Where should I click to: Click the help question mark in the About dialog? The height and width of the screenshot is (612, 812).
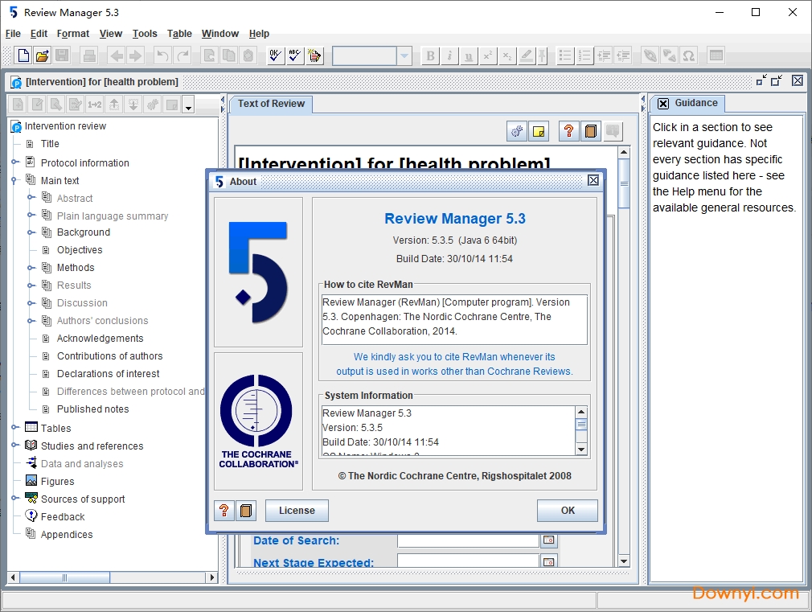click(224, 510)
